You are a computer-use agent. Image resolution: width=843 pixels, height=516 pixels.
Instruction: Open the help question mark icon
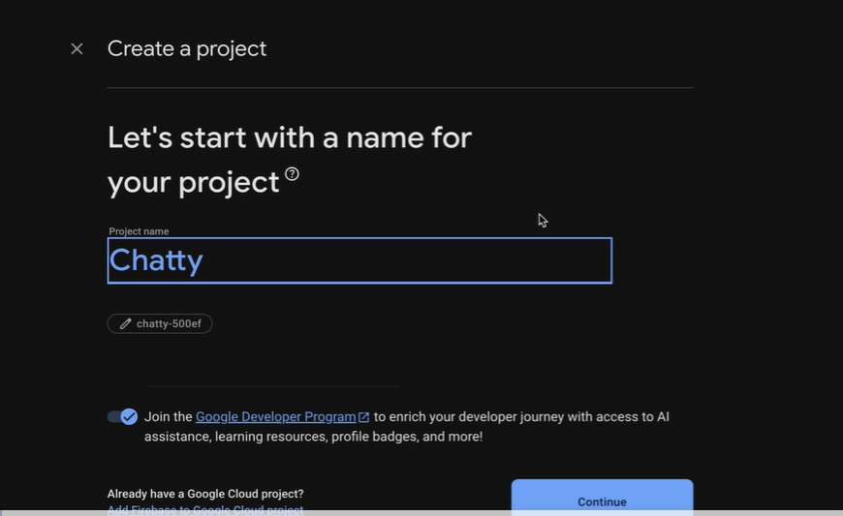point(292,174)
